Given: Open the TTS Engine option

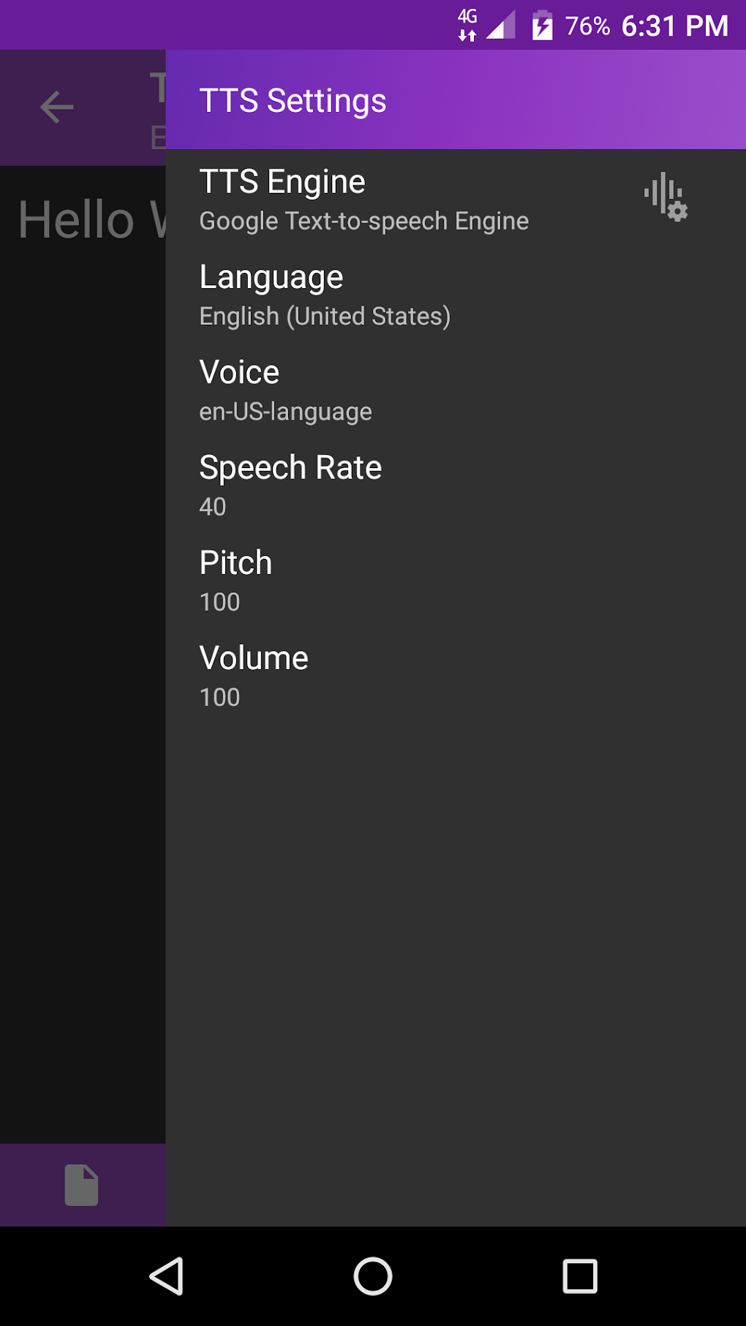Looking at the screenshot, I should point(282,182).
